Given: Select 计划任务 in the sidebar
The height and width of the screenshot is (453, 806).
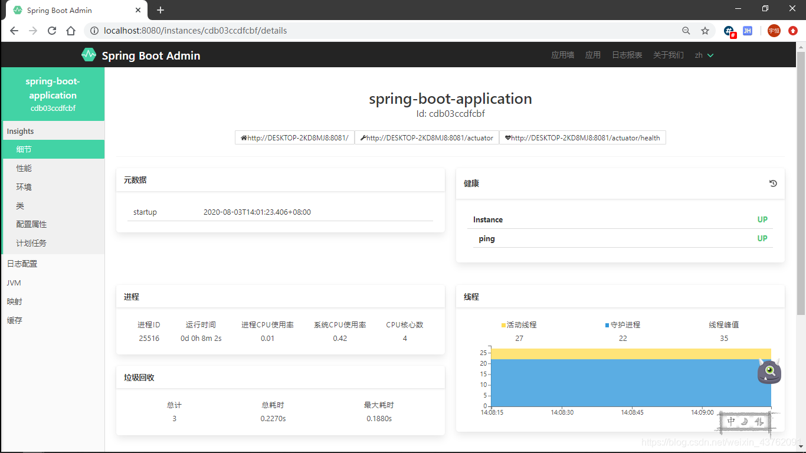Looking at the screenshot, I should (x=53, y=243).
